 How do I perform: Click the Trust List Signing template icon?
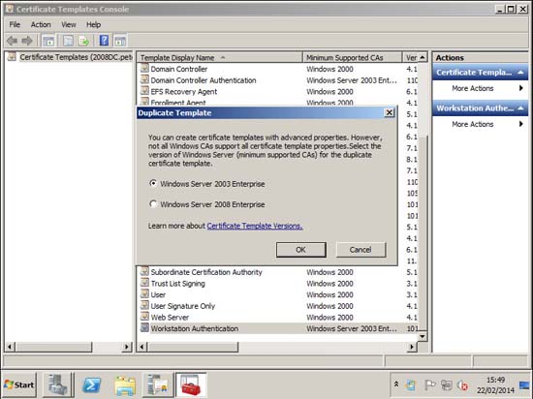pyautogui.click(x=144, y=283)
